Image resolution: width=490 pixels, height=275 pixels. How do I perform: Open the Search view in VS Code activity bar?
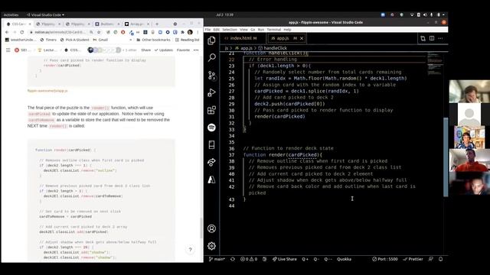pos(211,57)
